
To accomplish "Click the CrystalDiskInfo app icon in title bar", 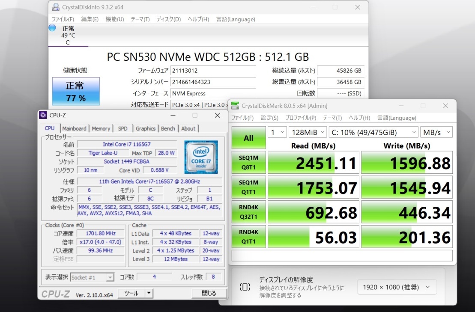I will (x=55, y=7).
